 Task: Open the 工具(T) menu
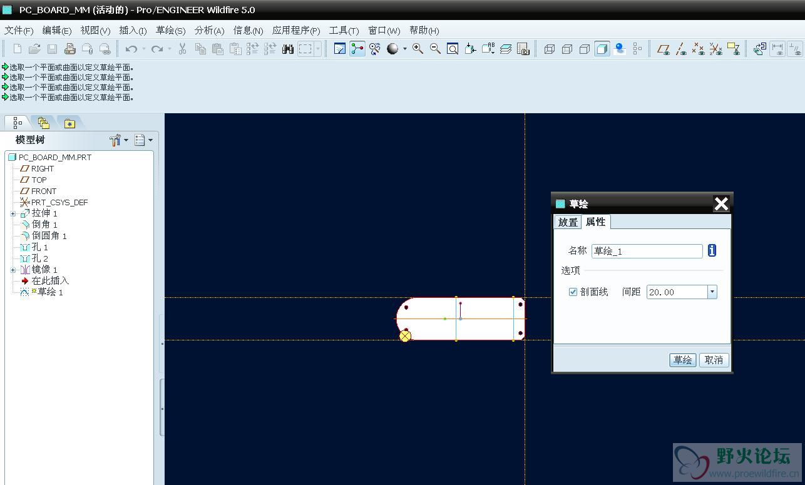coord(344,30)
